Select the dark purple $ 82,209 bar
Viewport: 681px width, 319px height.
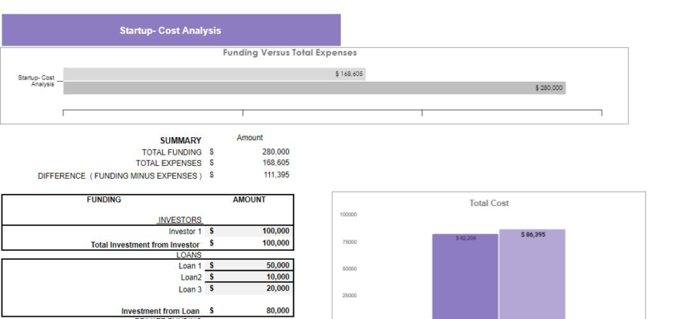(465, 277)
